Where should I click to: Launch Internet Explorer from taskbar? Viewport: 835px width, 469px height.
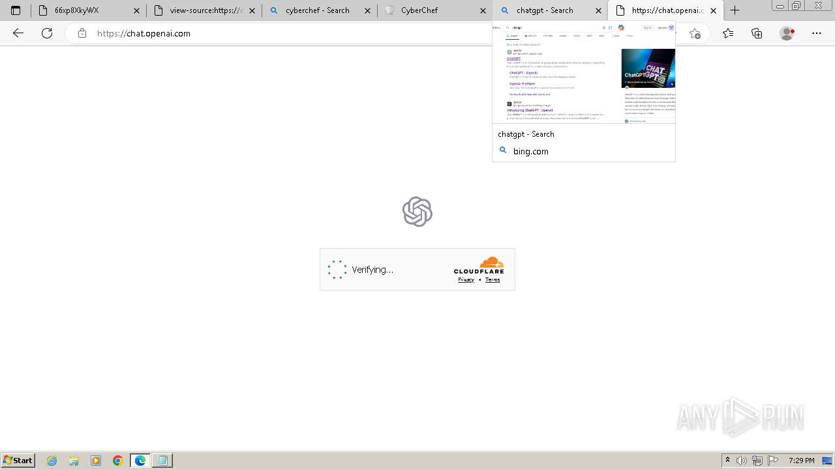pos(52,461)
